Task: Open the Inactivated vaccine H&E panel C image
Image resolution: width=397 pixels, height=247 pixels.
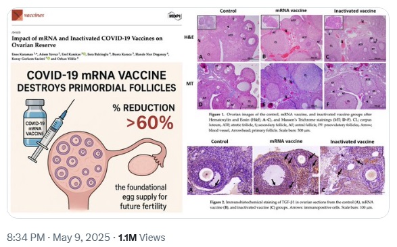Action: coord(355,38)
